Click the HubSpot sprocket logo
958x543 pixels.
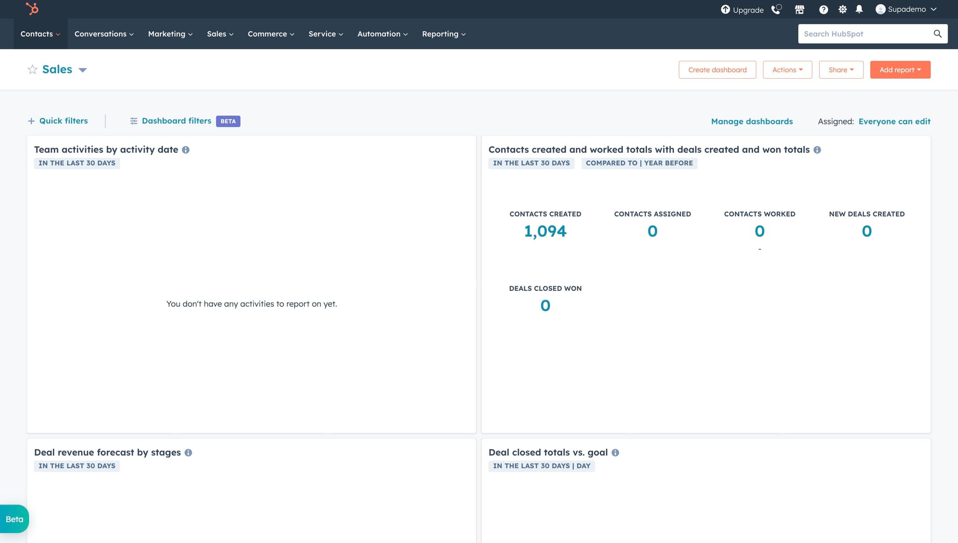click(x=31, y=9)
